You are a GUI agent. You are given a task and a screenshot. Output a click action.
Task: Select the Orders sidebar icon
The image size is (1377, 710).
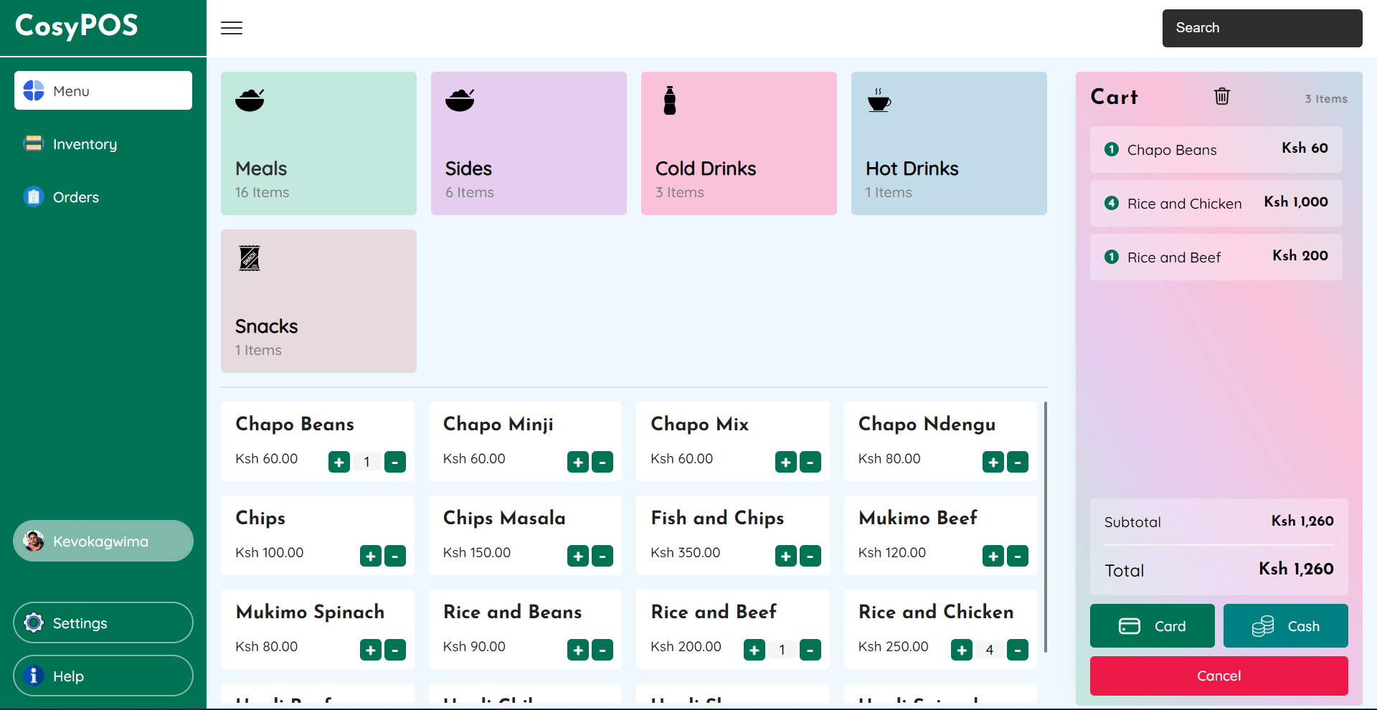pyautogui.click(x=34, y=197)
